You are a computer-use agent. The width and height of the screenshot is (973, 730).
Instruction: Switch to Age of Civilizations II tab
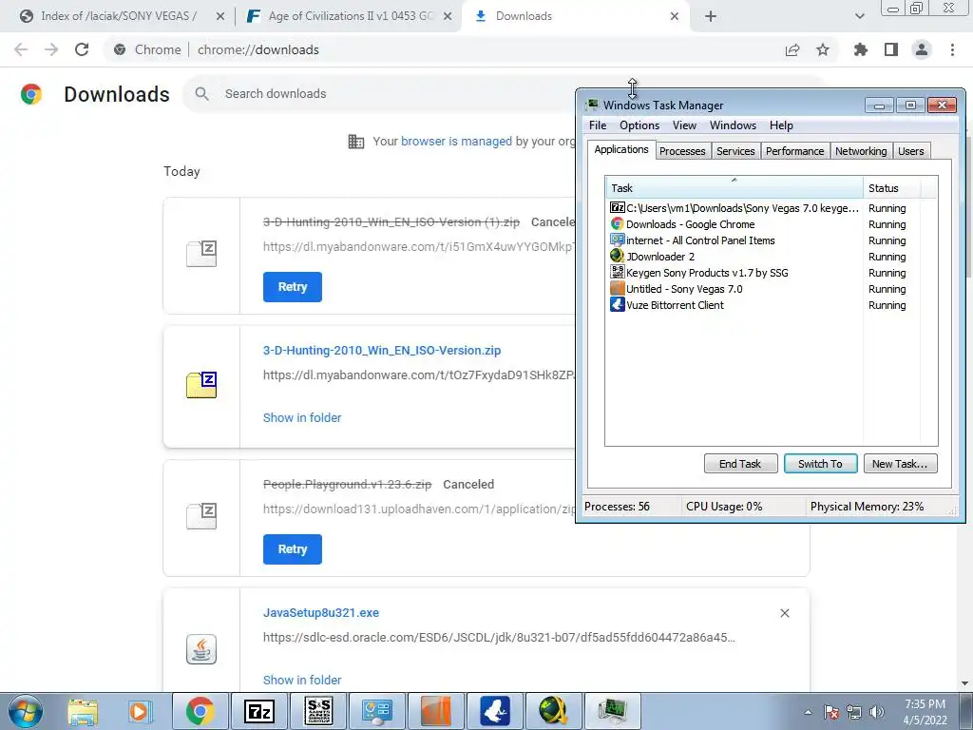[350, 16]
